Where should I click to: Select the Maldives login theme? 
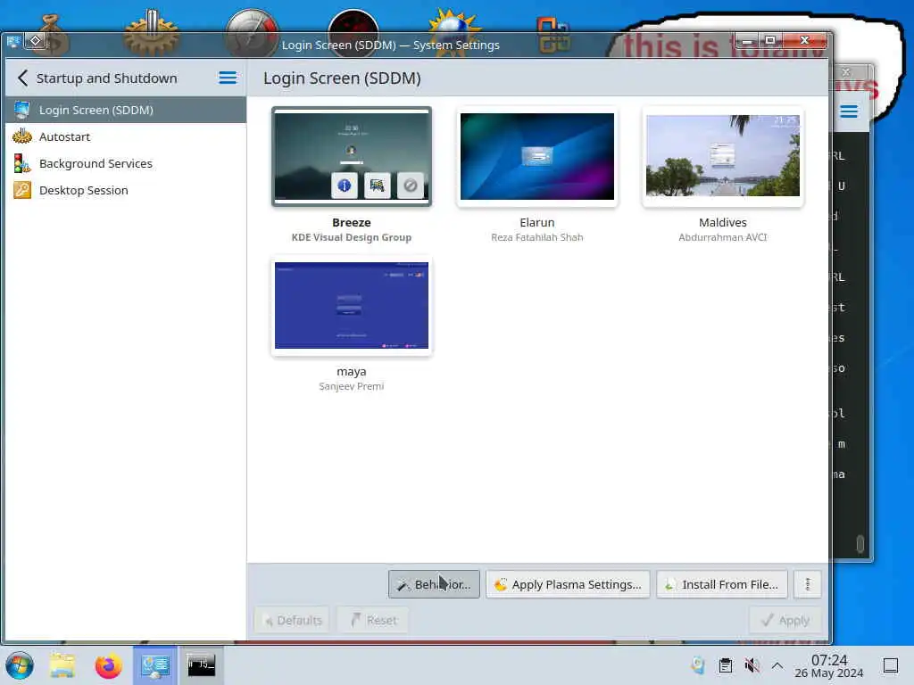point(723,156)
